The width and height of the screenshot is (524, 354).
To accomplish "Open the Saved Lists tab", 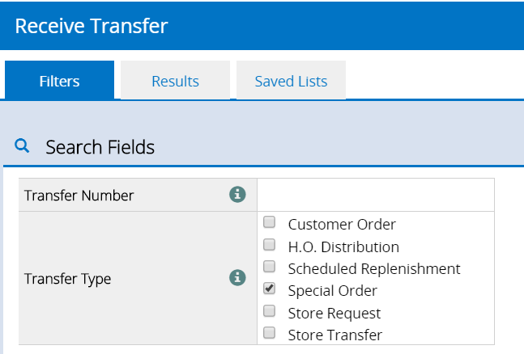I will [291, 81].
